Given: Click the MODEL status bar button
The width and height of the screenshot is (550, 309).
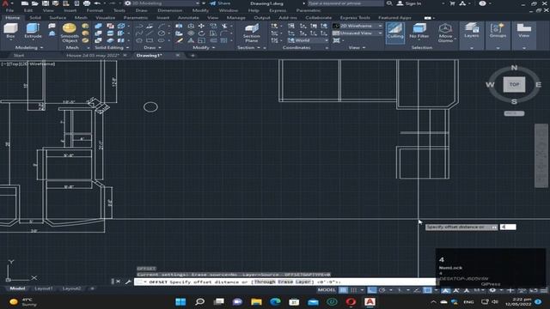Looking at the screenshot, I should 327,290.
